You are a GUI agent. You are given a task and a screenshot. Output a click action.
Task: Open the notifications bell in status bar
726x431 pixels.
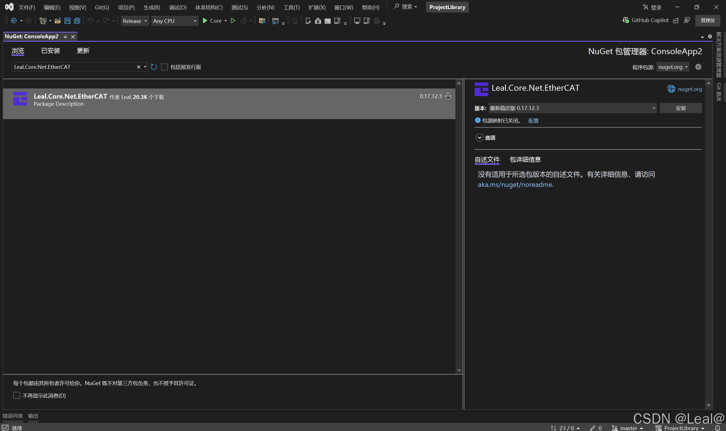717,428
